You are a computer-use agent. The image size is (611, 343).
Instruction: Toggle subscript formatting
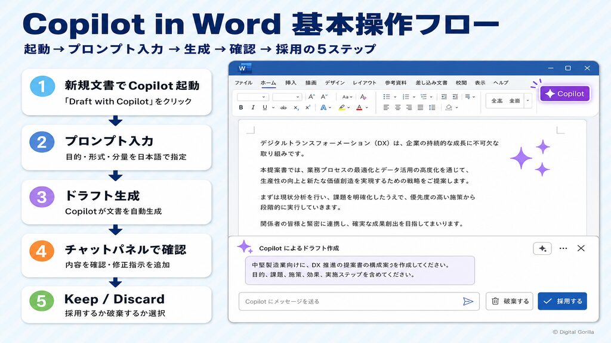pyautogui.click(x=296, y=108)
